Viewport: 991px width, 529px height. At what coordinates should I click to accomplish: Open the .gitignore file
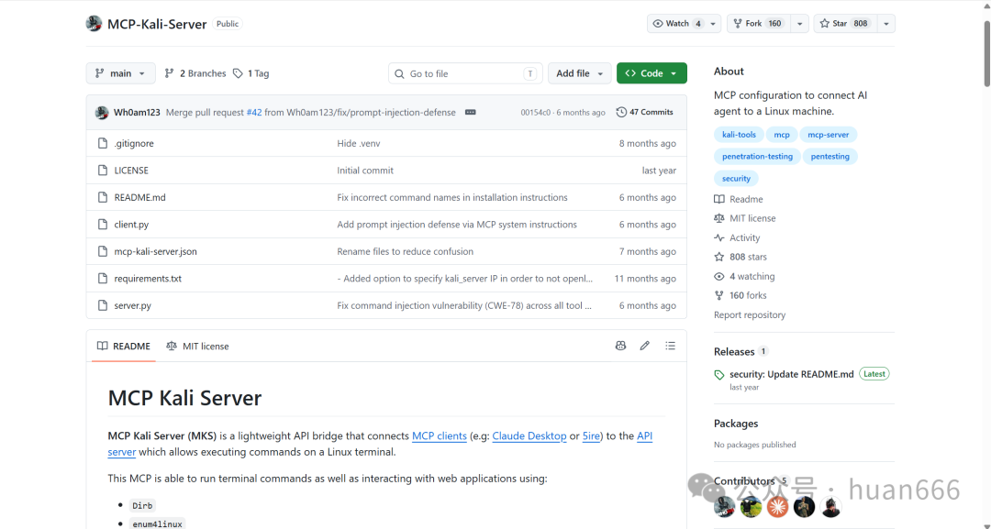click(134, 143)
